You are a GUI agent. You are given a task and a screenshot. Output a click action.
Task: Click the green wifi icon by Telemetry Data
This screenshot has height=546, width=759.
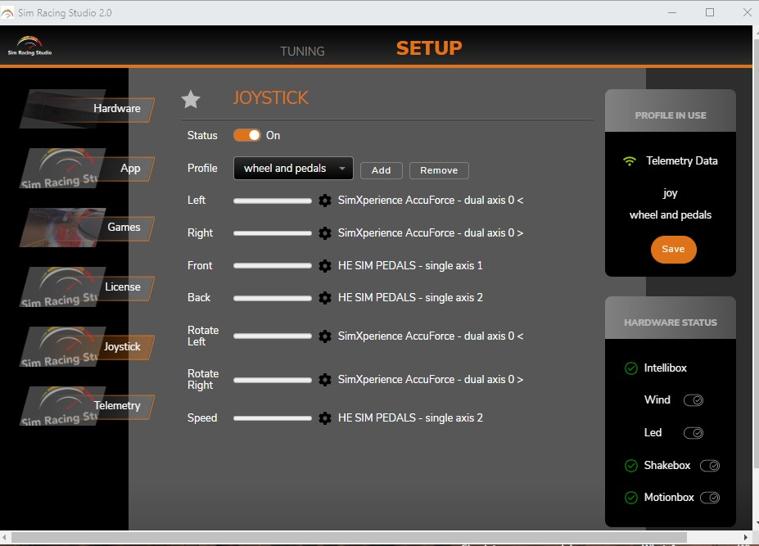[630, 160]
